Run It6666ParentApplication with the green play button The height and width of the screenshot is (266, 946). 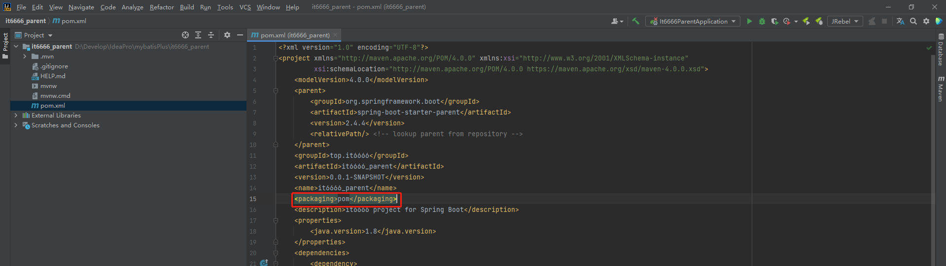[749, 21]
